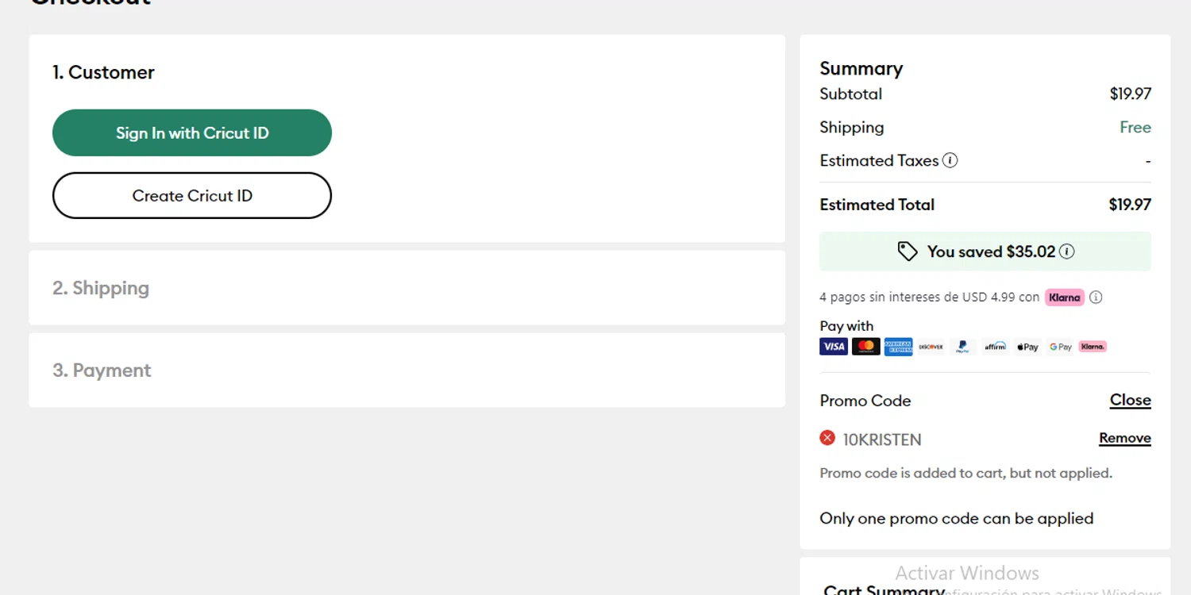Click the PayPal payment icon
The image size is (1191, 595).
click(963, 347)
